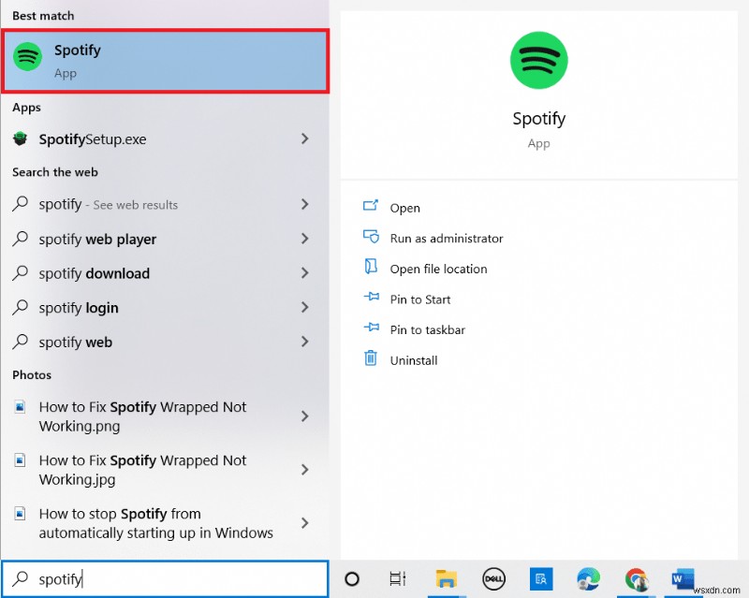This screenshot has height=598, width=749.
Task: Expand 'spotify web player' chevron
Action: click(x=305, y=239)
